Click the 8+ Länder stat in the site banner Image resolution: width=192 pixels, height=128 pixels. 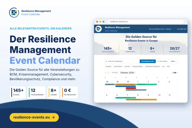[152, 49]
